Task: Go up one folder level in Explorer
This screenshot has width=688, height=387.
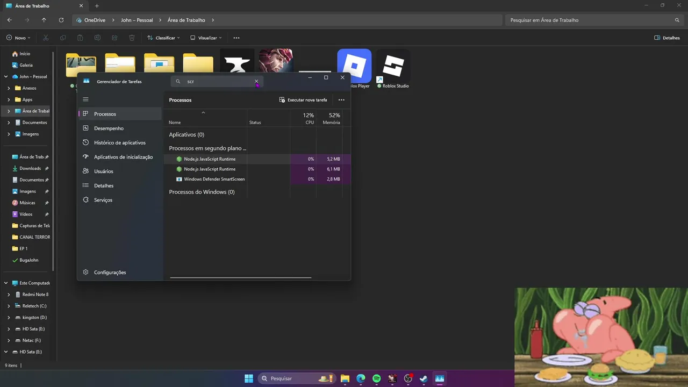Action: click(x=44, y=20)
